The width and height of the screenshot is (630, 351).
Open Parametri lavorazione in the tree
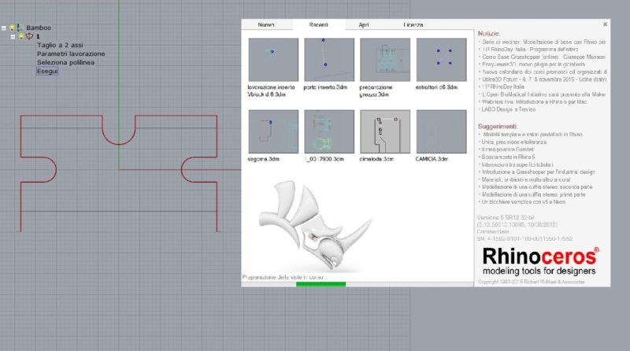coord(71,54)
